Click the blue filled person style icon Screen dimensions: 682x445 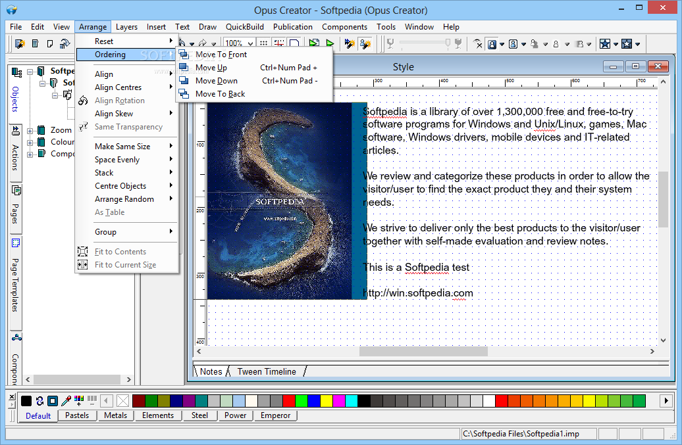coord(492,44)
